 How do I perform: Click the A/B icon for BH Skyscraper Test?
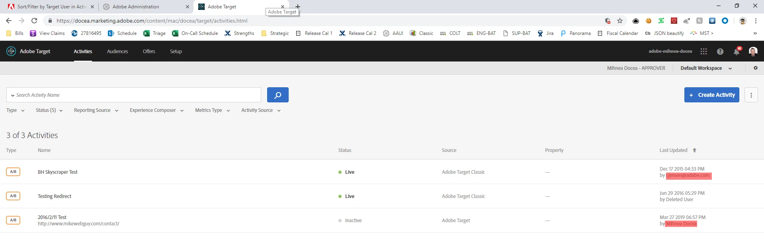pyautogui.click(x=13, y=172)
